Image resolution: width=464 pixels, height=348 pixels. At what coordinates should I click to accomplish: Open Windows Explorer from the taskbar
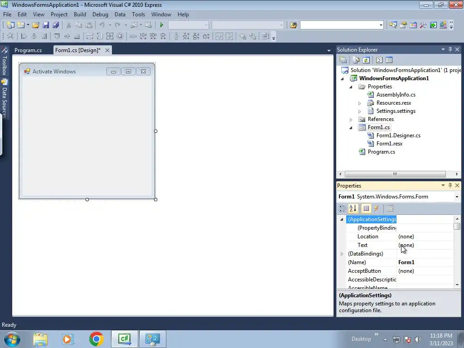40,339
